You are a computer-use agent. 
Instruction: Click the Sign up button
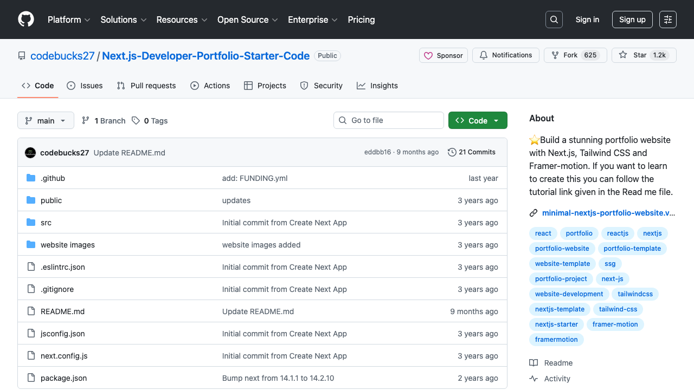[632, 19]
